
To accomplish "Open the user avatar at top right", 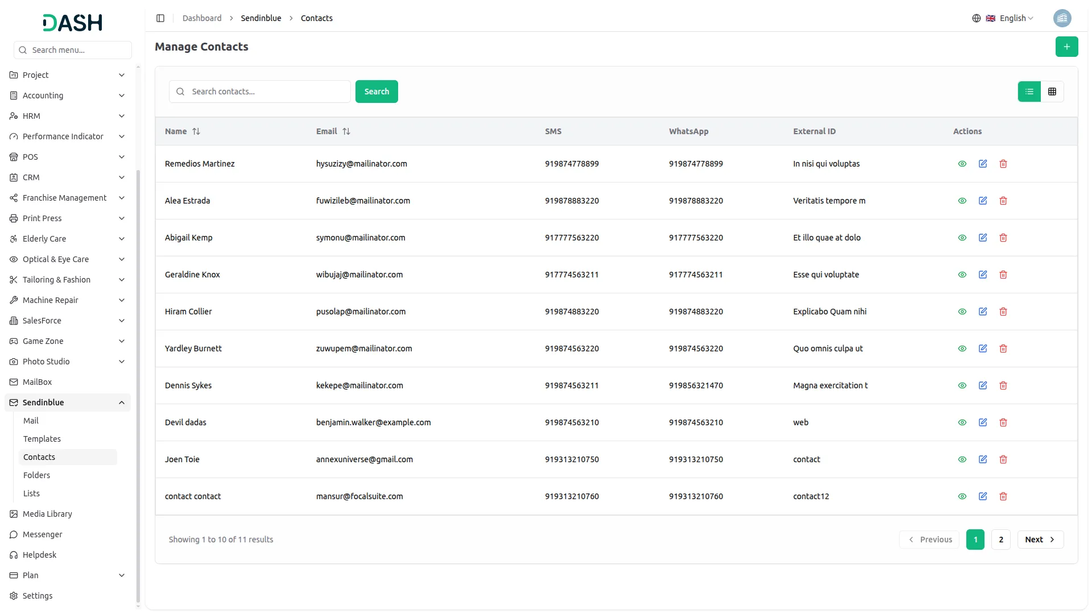I will tap(1062, 18).
